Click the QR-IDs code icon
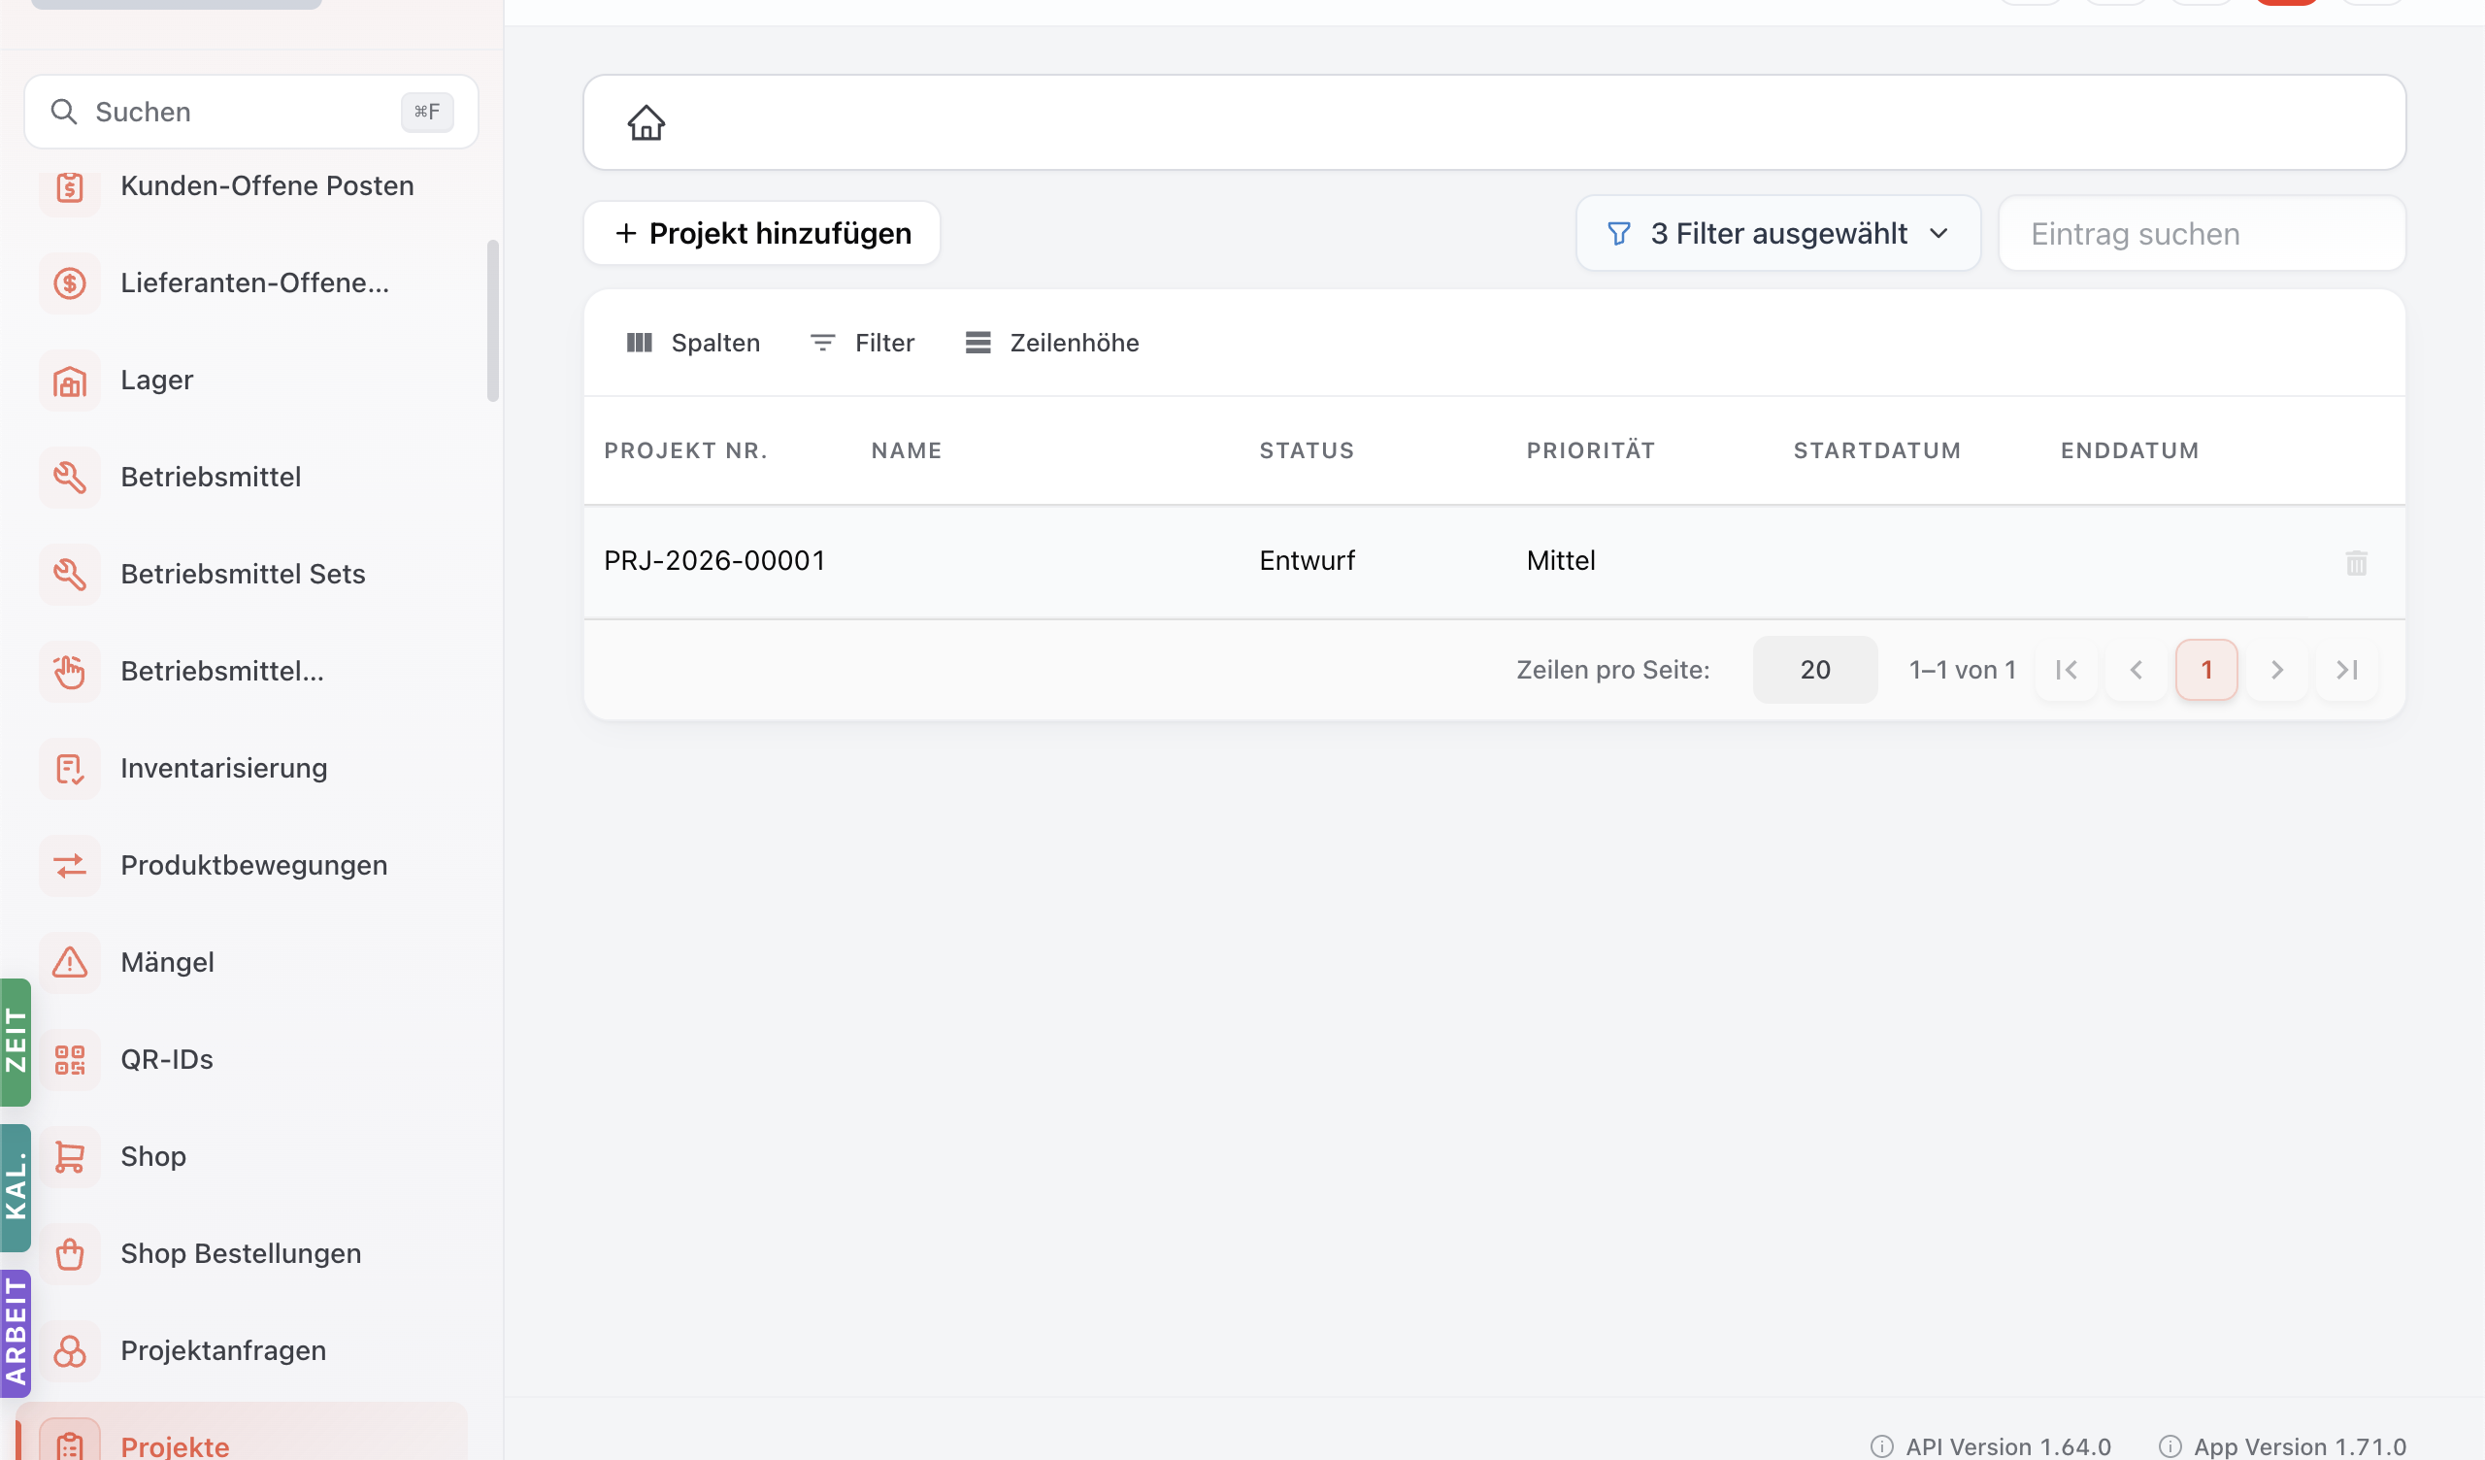The height and width of the screenshot is (1460, 2485). (70, 1059)
